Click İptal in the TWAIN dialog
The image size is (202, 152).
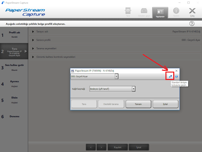point(165,104)
